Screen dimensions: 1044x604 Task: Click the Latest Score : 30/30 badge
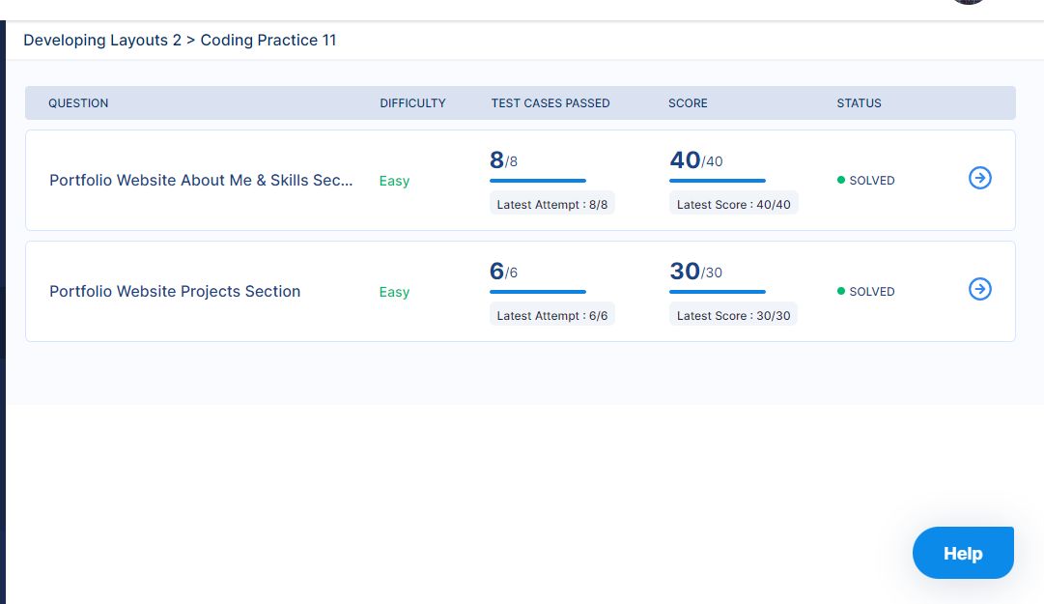734,316
